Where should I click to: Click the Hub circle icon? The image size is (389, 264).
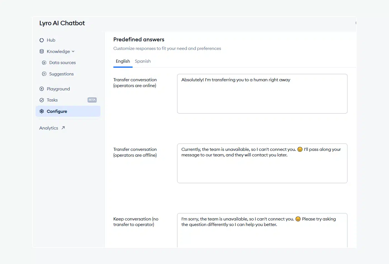[42, 40]
